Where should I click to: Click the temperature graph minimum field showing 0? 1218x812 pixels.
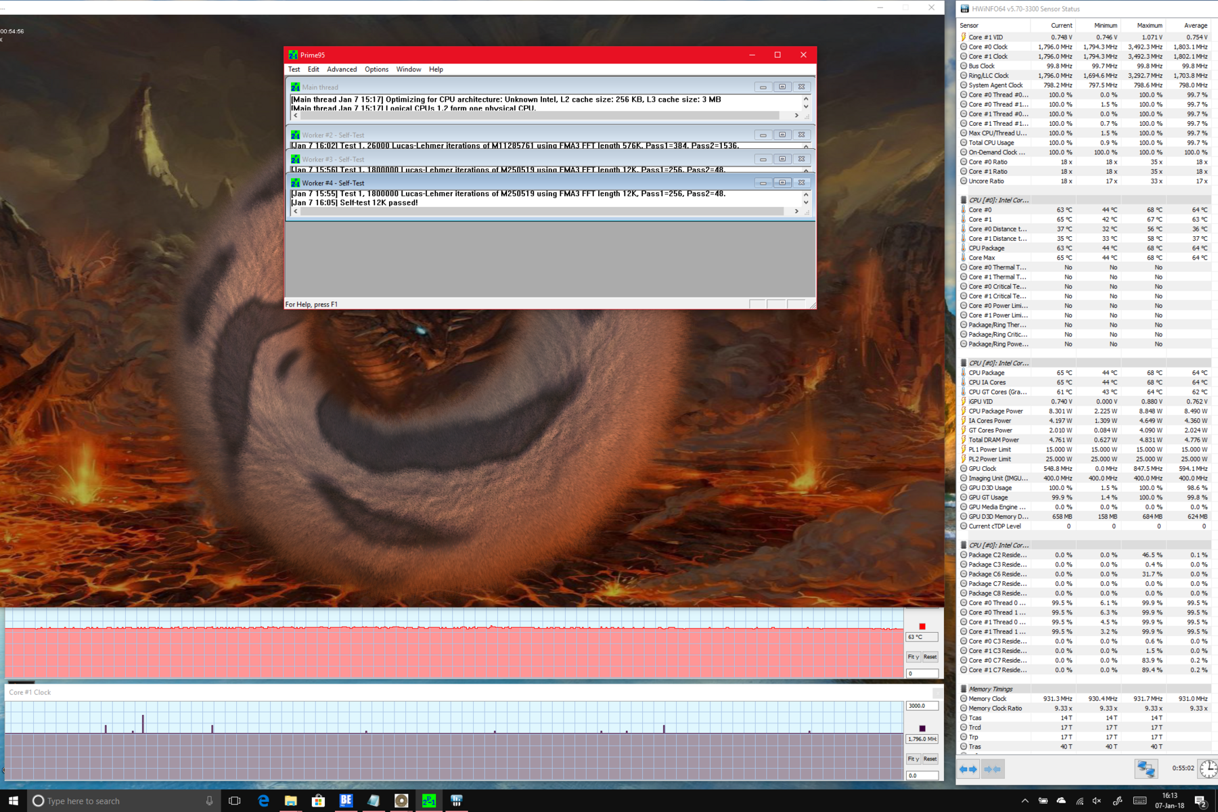(922, 673)
